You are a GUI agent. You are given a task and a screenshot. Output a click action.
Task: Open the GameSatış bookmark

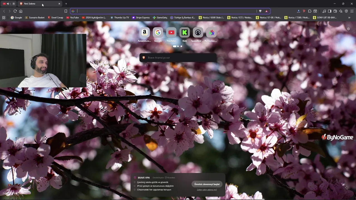tap(160, 17)
